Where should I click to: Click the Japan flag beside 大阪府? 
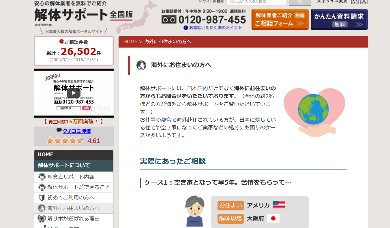click(273, 218)
